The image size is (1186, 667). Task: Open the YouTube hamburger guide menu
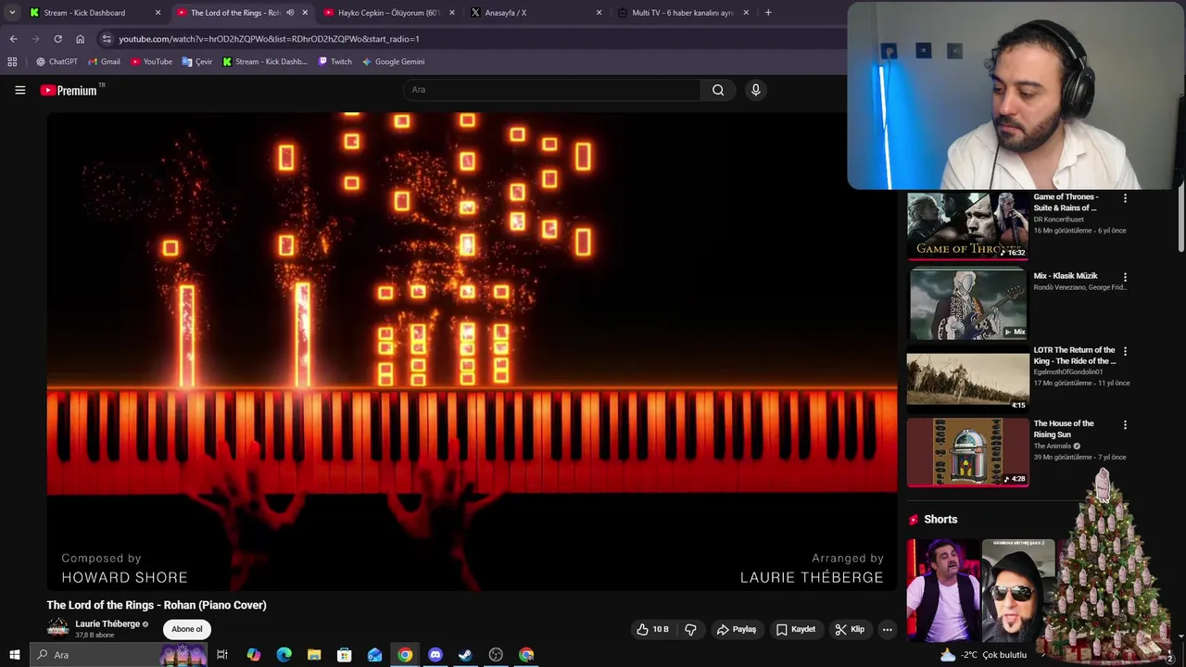(19, 90)
